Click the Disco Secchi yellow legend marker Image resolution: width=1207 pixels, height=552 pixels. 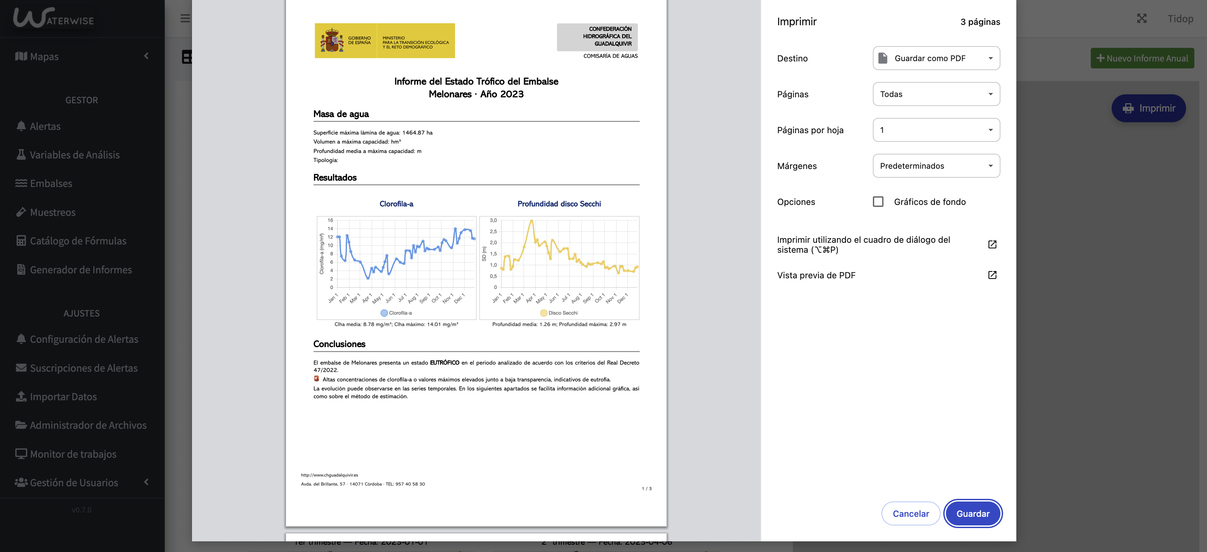(x=543, y=313)
